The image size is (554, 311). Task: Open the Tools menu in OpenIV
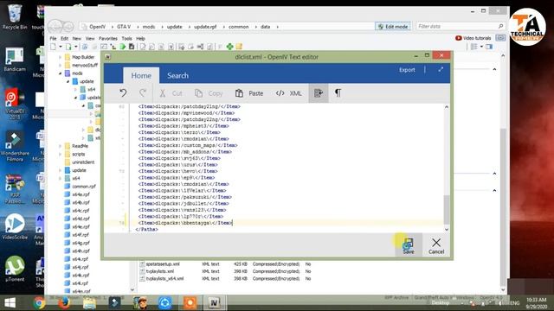(x=126, y=38)
